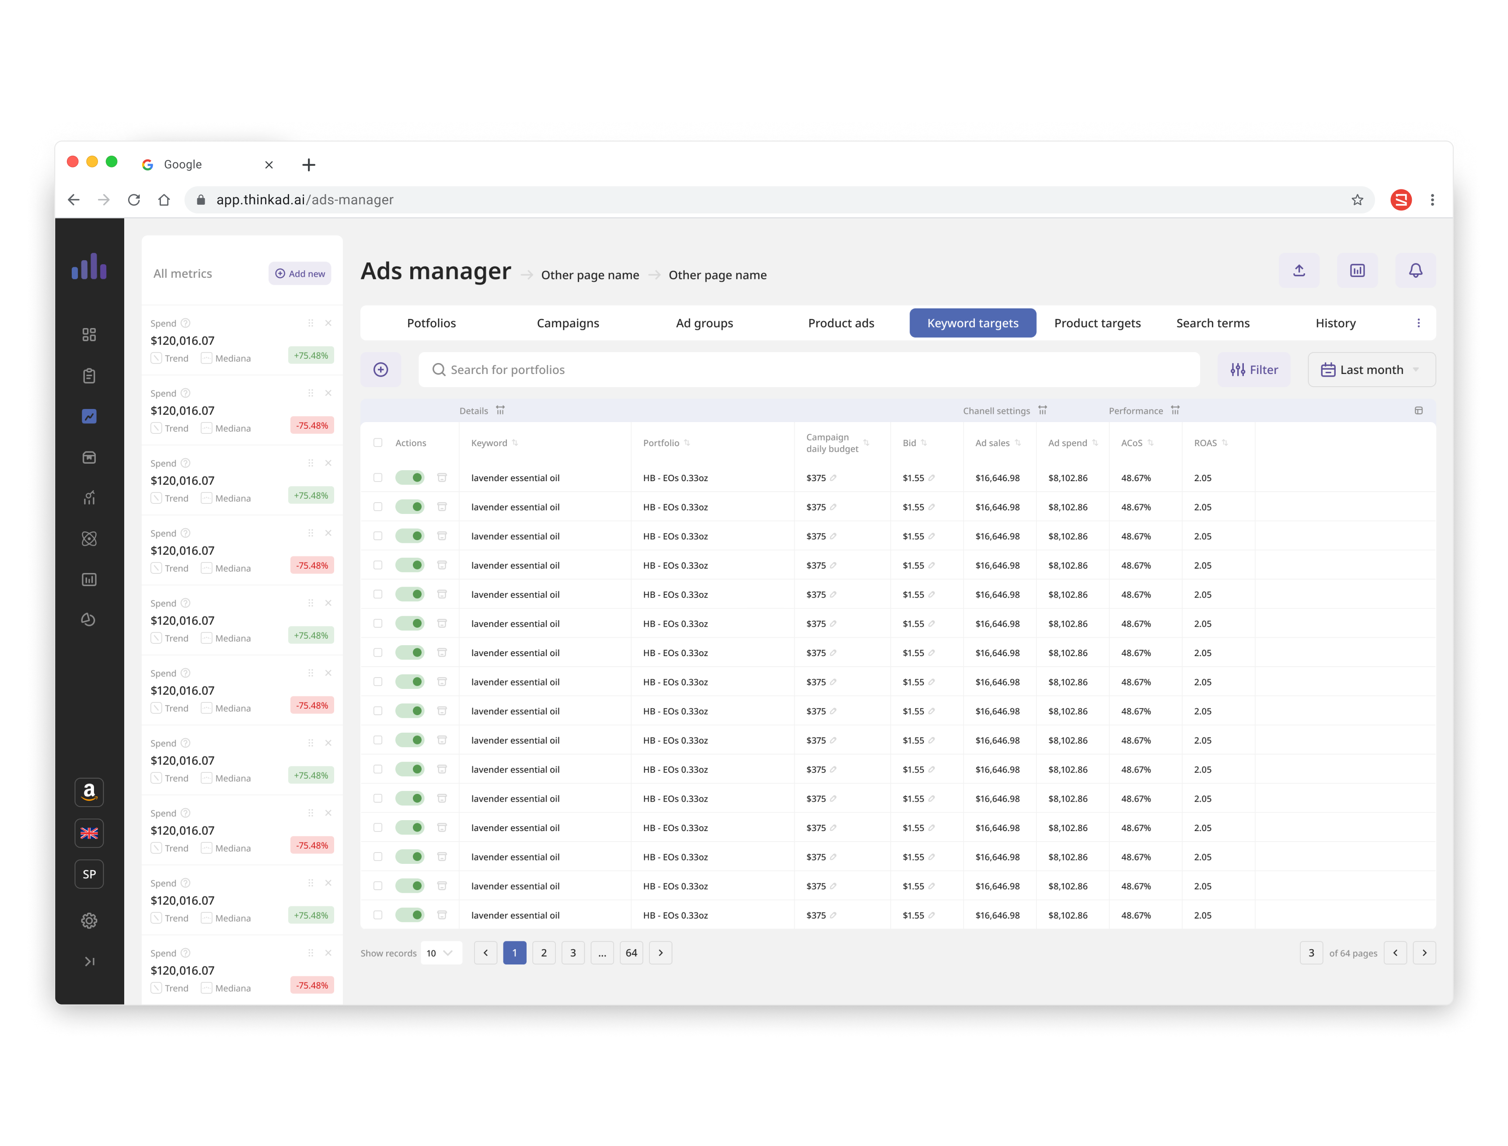Switch to the Campaigns tab
The height and width of the screenshot is (1146, 1508).
(568, 323)
